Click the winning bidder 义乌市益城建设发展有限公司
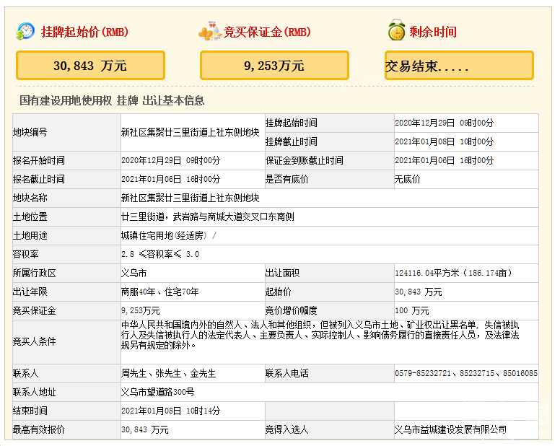Viewport: 560px width, 446px height. click(450, 429)
